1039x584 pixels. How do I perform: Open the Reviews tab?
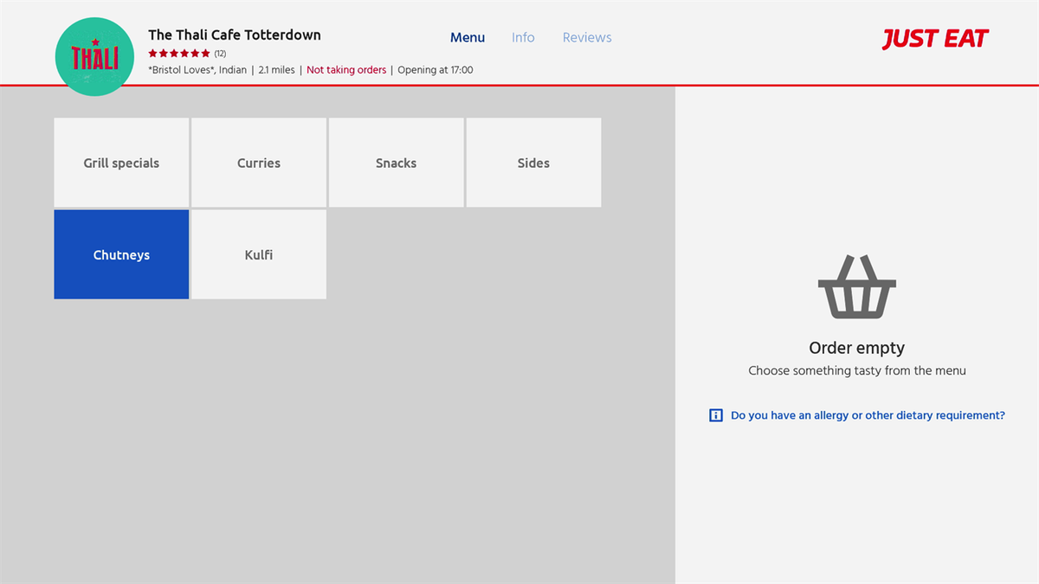click(x=587, y=37)
